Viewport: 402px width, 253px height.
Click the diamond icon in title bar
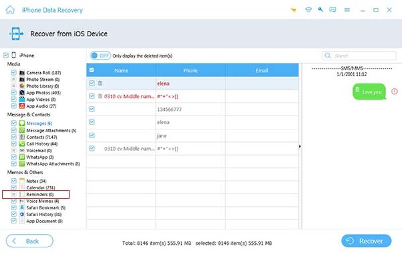307,10
